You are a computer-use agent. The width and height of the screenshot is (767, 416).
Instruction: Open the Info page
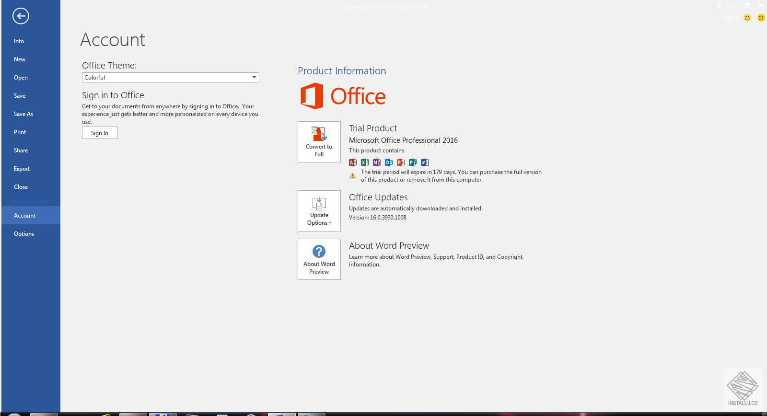pyautogui.click(x=31, y=41)
